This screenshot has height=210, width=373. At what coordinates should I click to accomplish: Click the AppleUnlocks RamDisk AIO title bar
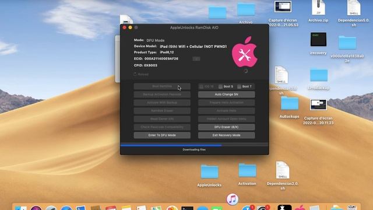pyautogui.click(x=194, y=27)
